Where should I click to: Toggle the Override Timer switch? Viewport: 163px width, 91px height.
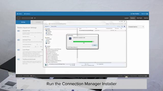(x=19, y=31)
